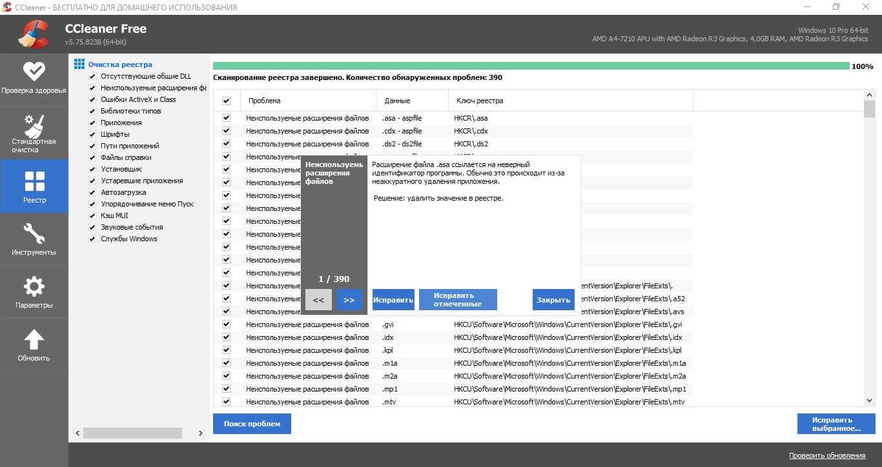Screen dimensions: 882x467
Task: Go to previous issue with << button
Action: click(x=318, y=300)
